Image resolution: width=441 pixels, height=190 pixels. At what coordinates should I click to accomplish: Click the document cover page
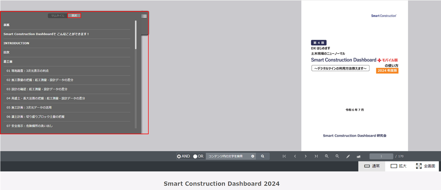coord(355,76)
